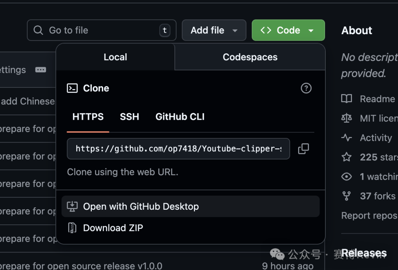Image resolution: width=398 pixels, height=270 pixels.
Task: Click the MIT license scale icon
Action: 346,118
